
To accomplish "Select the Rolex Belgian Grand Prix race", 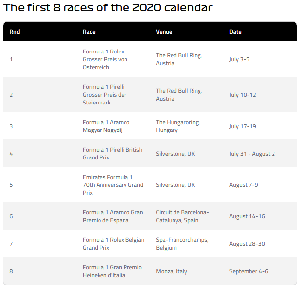I will pyautogui.click(x=113, y=244).
